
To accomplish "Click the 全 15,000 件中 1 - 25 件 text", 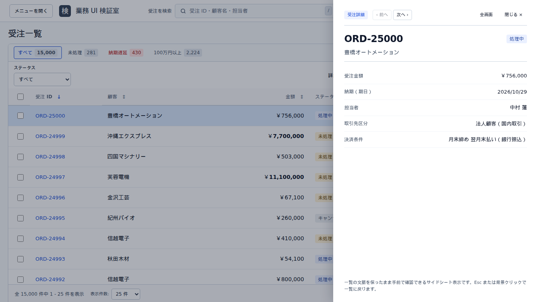I will point(49,294).
